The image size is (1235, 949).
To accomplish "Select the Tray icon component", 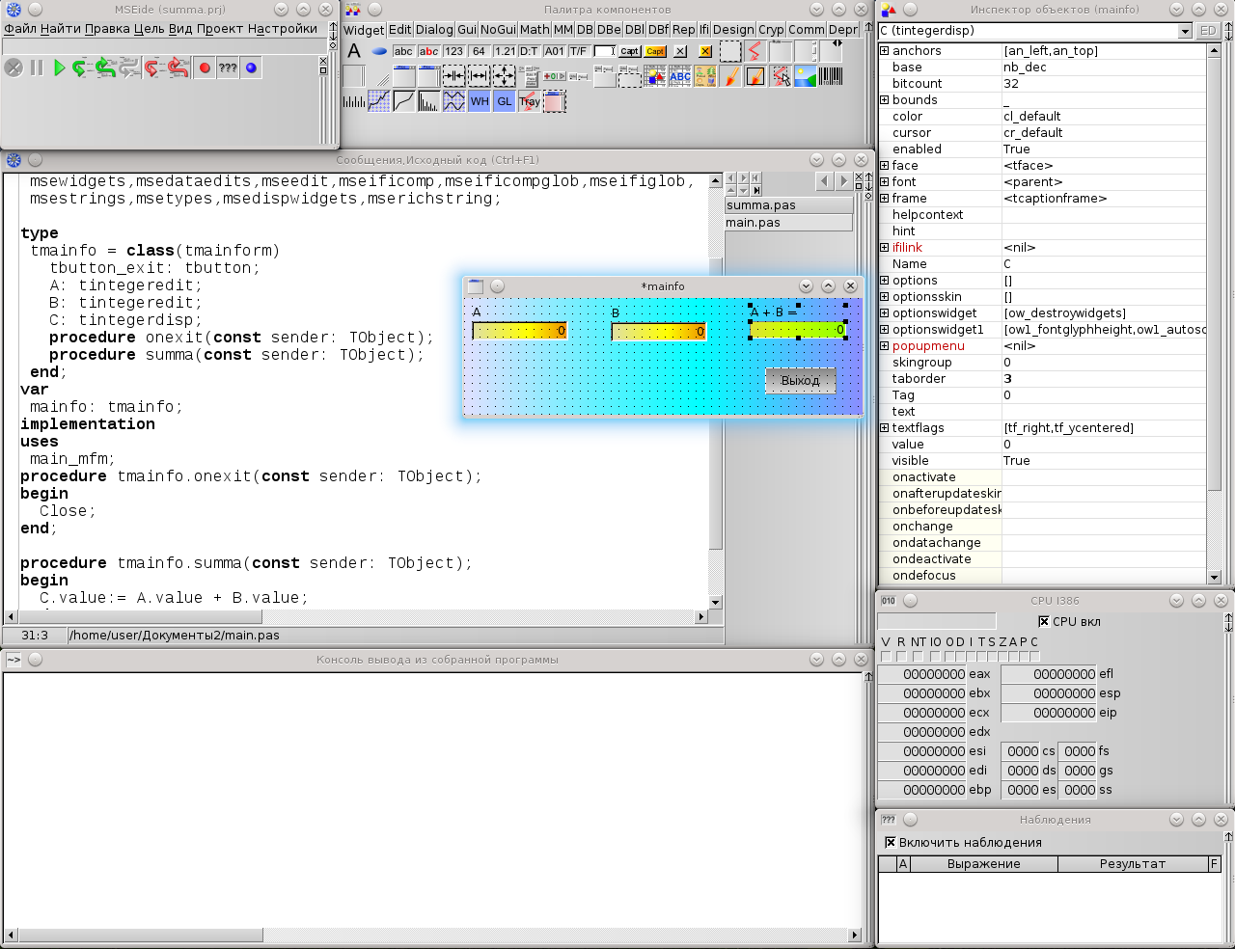I will (529, 101).
